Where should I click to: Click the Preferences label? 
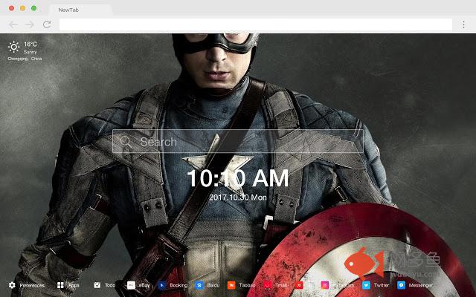tap(32, 285)
